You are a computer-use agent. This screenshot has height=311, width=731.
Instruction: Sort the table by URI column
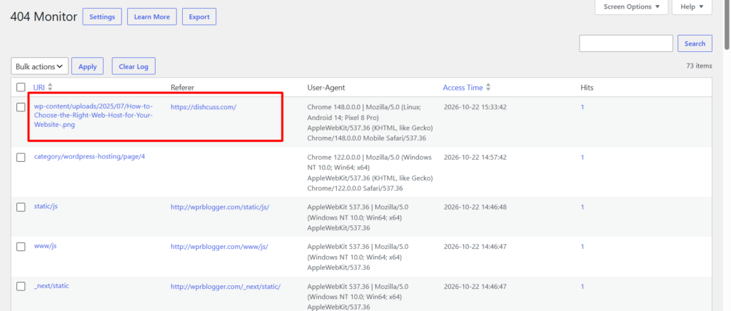click(38, 87)
